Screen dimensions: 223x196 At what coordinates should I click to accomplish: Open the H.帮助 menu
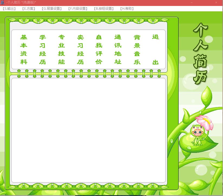click(x=127, y=9)
